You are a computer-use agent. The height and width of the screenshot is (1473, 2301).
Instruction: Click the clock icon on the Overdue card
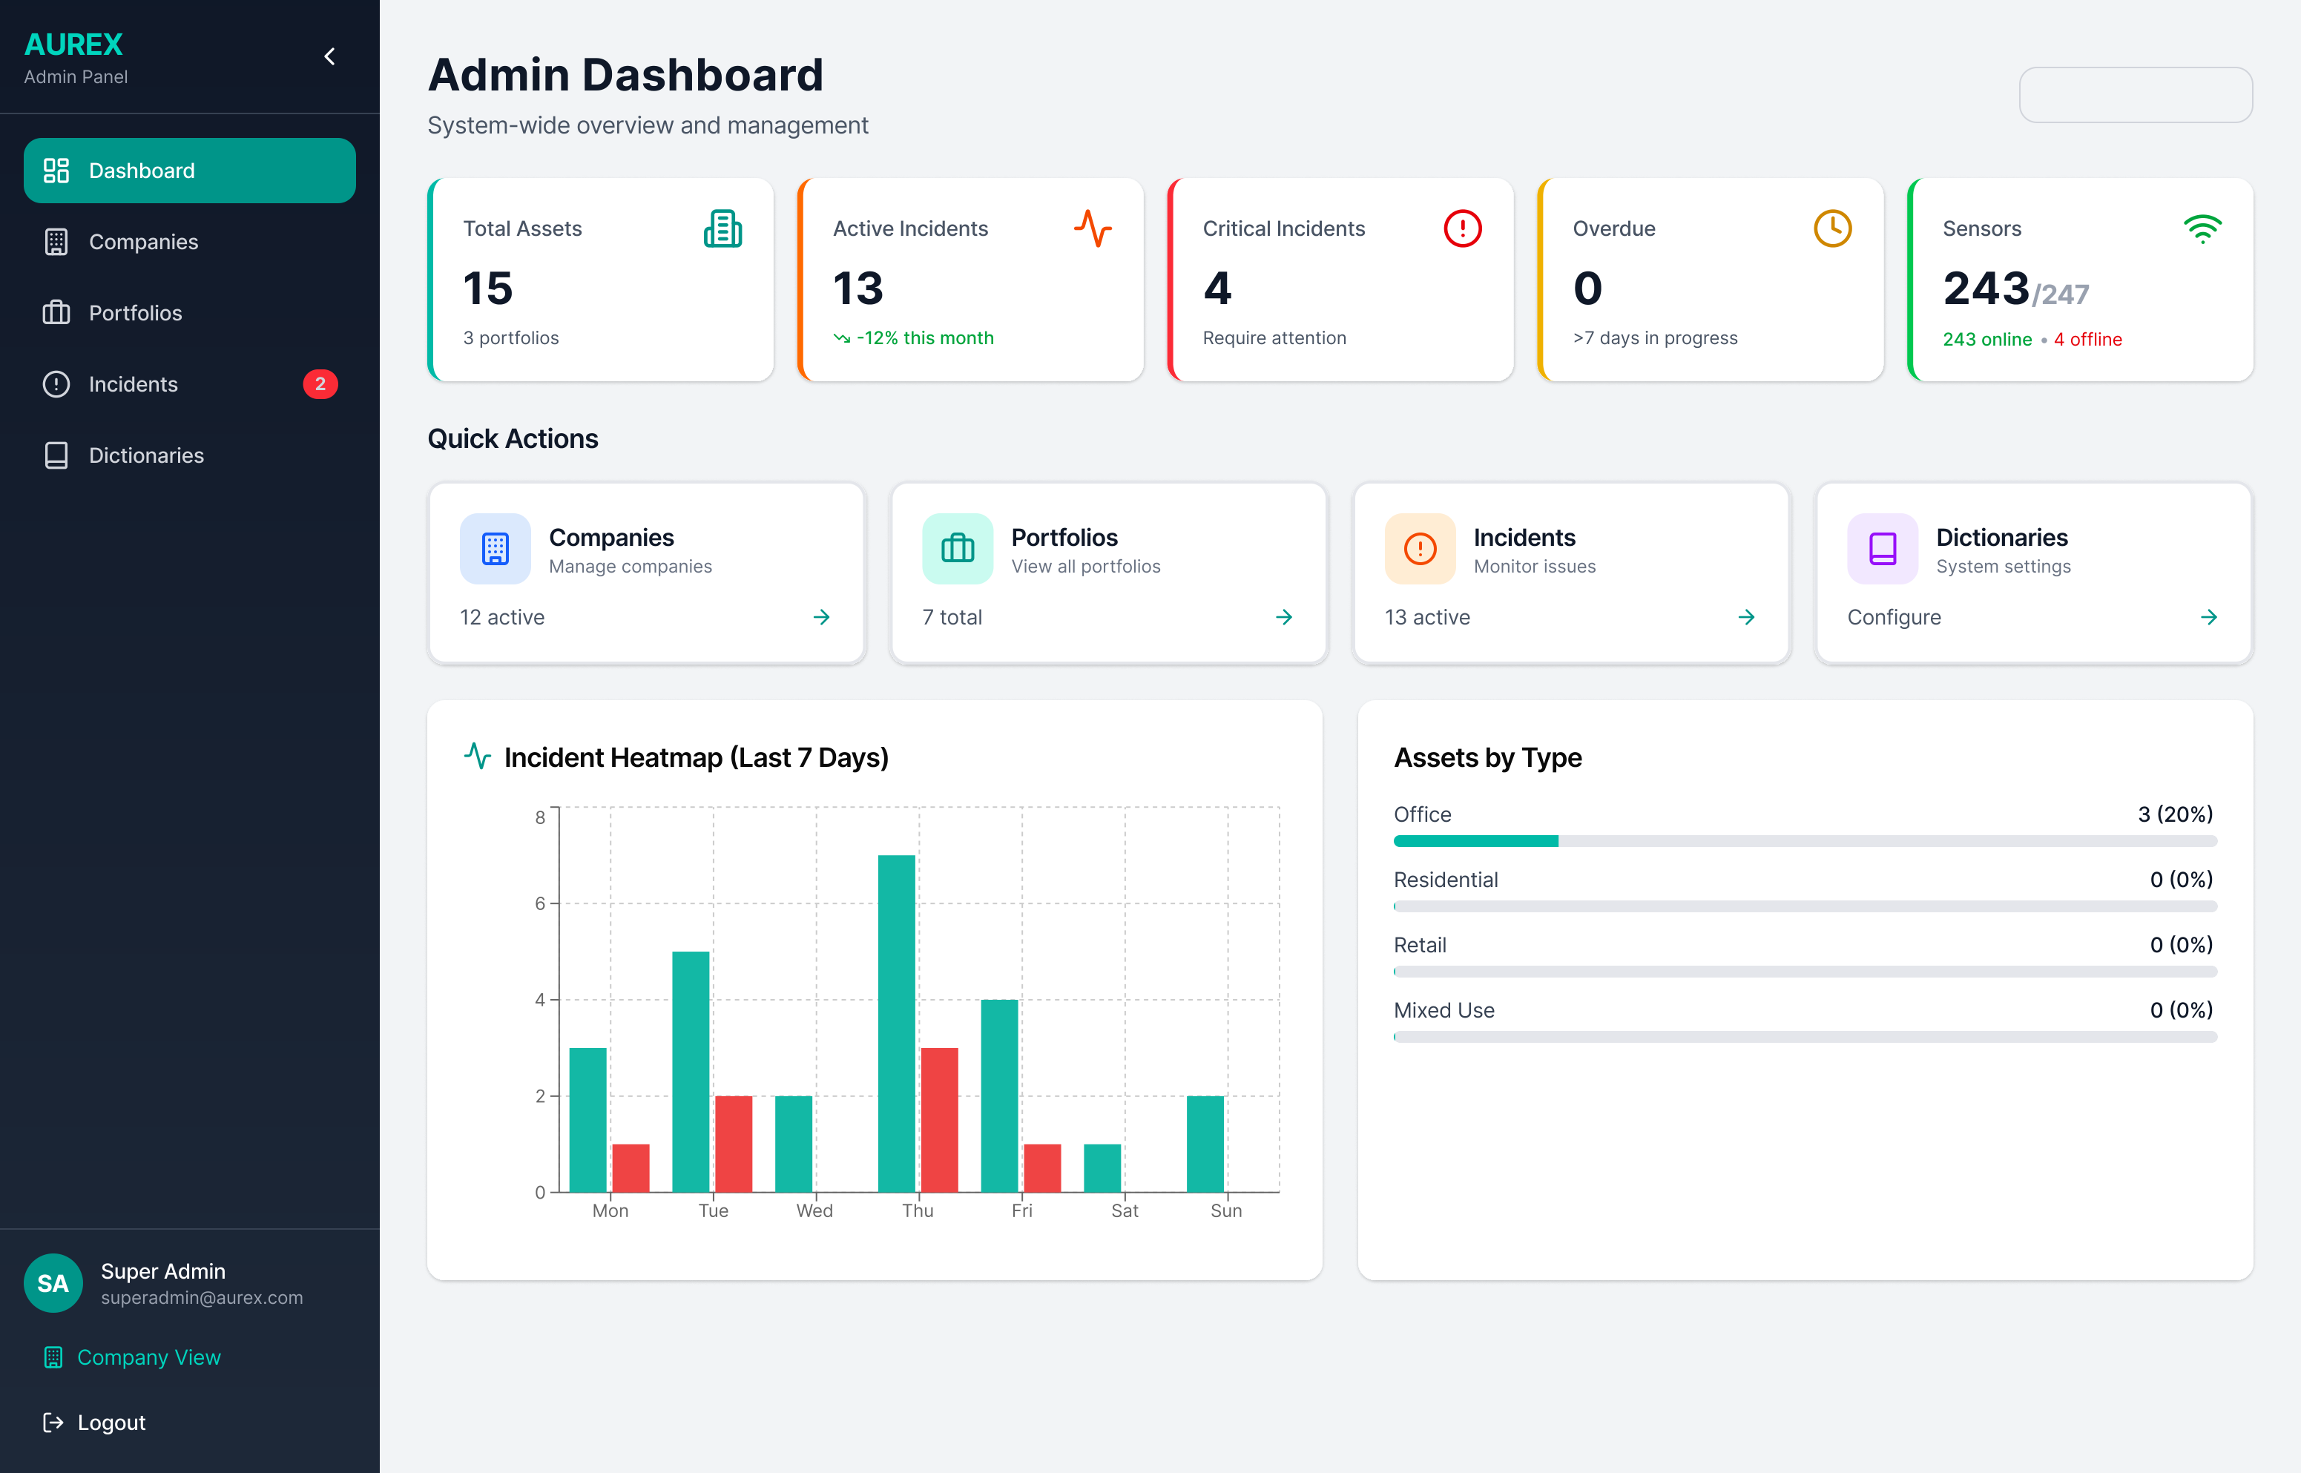point(1832,228)
